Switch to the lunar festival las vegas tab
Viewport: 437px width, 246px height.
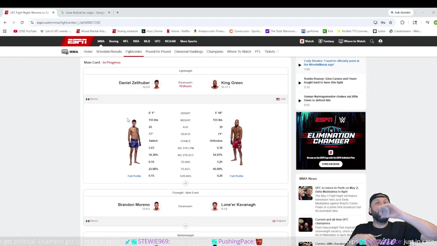85,13
